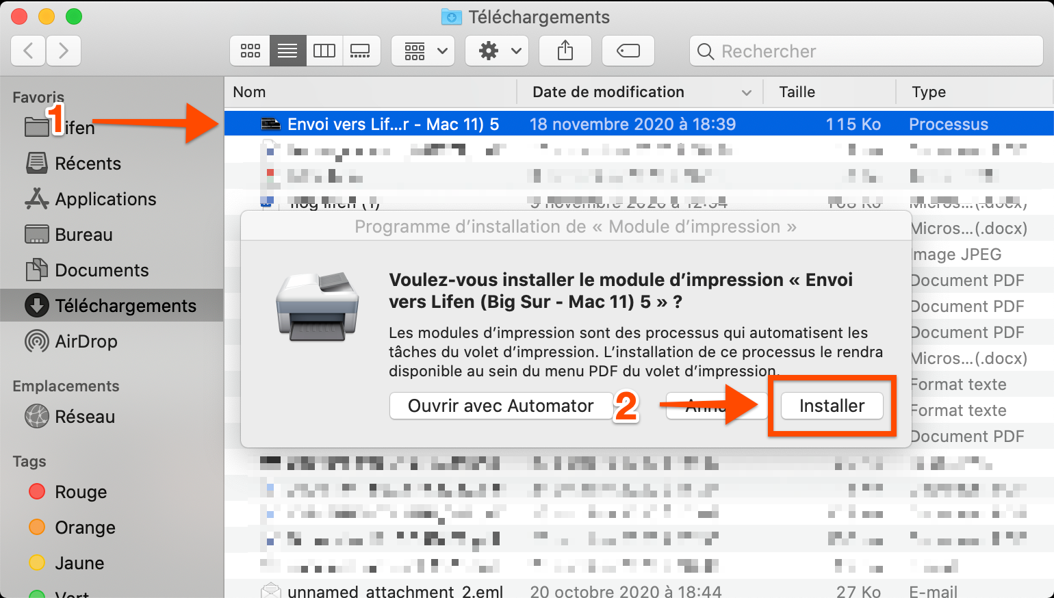Image resolution: width=1054 pixels, height=598 pixels.
Task: Open the group-by items dropdown
Action: point(423,51)
